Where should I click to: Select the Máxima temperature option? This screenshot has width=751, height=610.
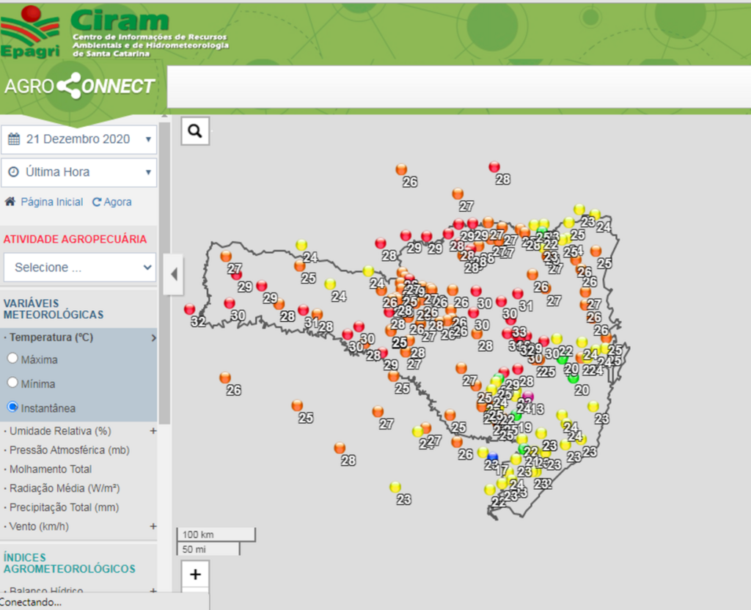12,359
